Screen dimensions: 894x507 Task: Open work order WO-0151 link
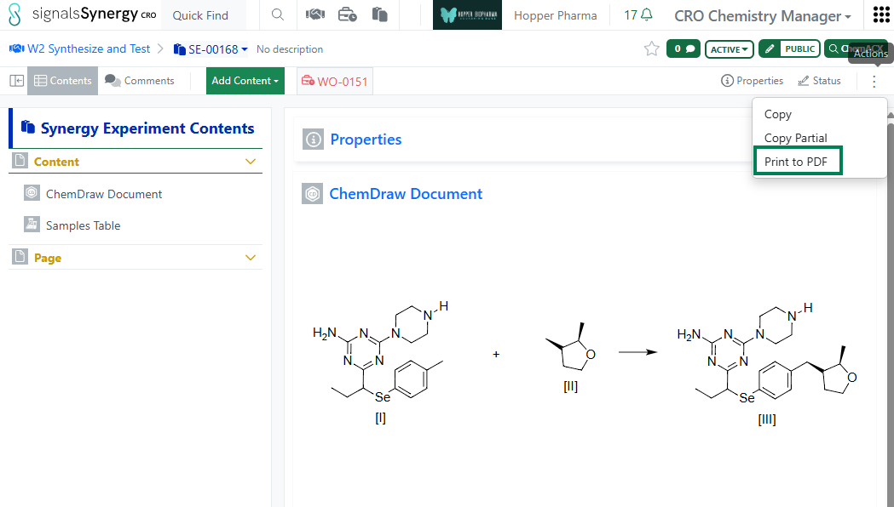pos(335,82)
